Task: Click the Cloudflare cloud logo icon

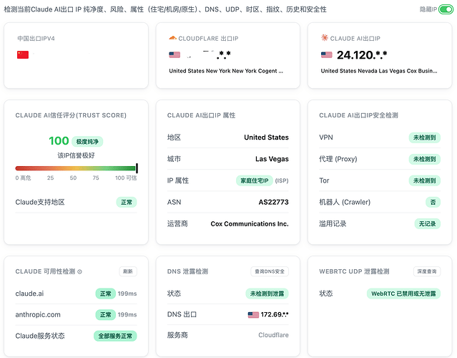Action: click(x=172, y=38)
